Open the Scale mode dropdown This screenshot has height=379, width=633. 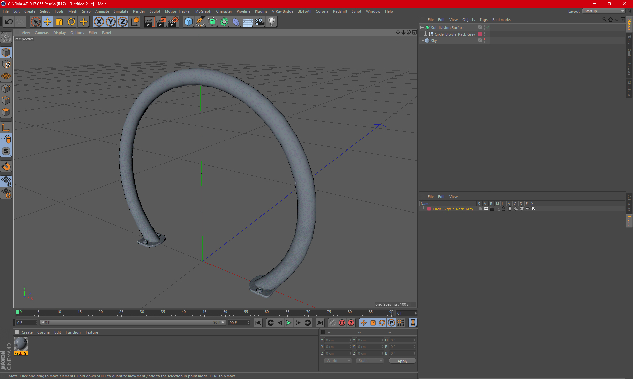[x=370, y=361]
